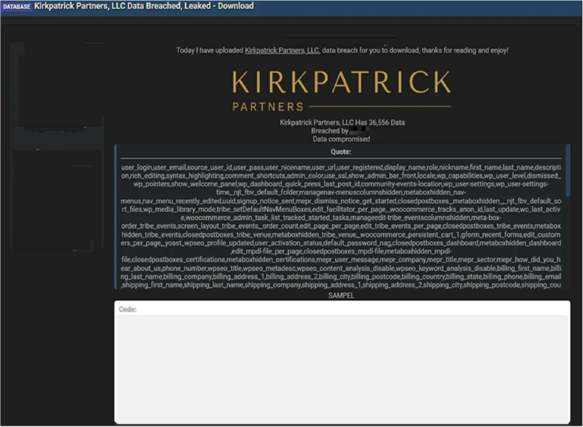Screen dimensions: 583x427
Task: Select the 'Quote:' header label
Action: (x=341, y=152)
